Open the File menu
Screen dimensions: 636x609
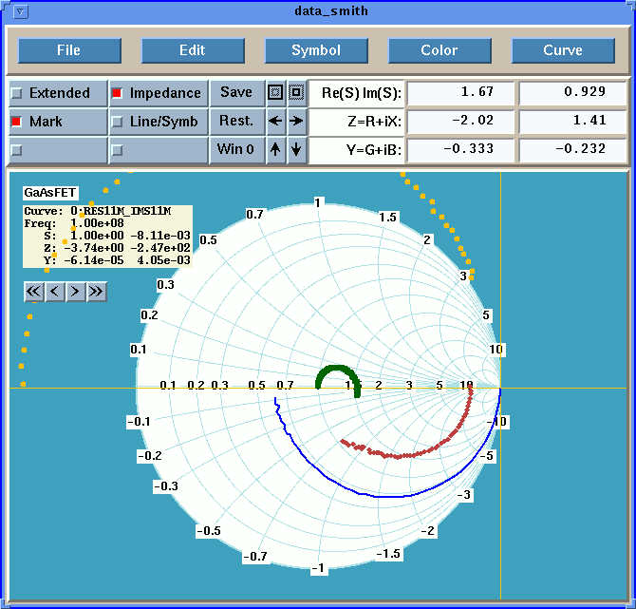(69, 50)
